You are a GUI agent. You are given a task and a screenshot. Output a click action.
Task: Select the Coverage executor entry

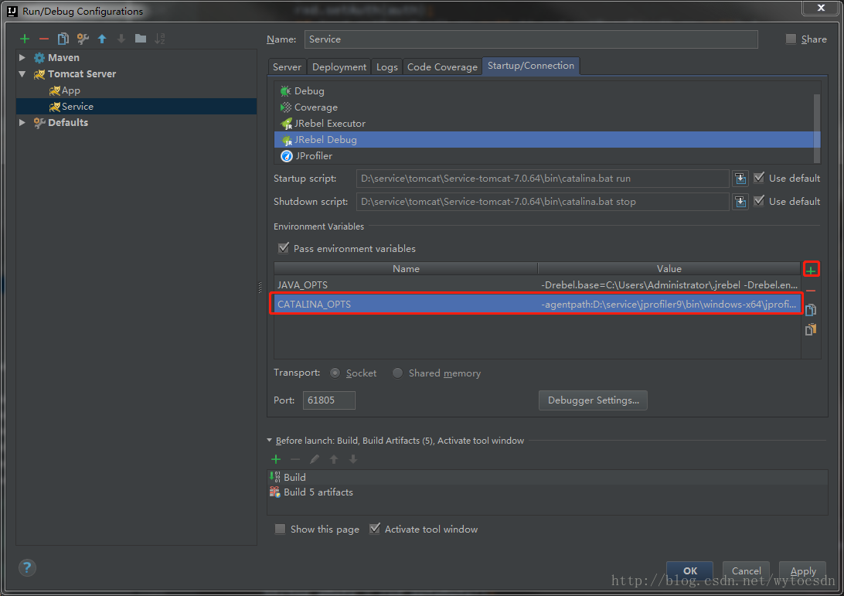pyautogui.click(x=543, y=107)
